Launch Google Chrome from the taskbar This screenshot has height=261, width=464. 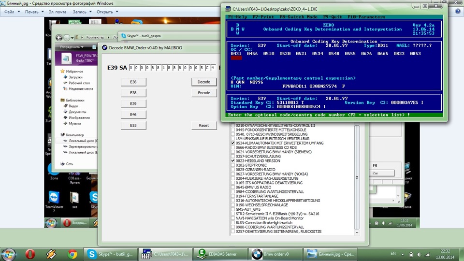tap(72, 254)
